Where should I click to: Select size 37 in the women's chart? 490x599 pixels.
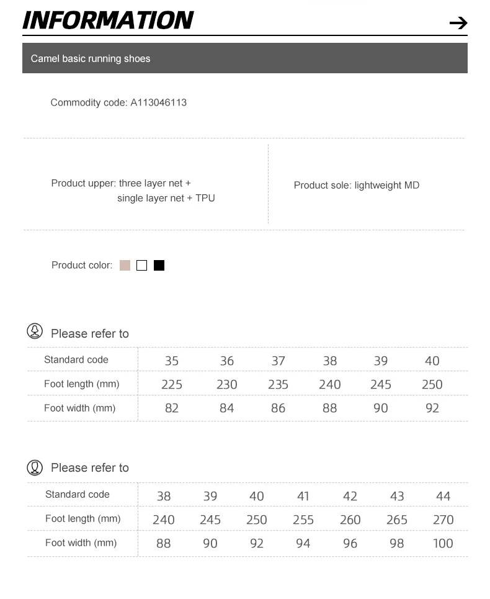pyautogui.click(x=278, y=361)
